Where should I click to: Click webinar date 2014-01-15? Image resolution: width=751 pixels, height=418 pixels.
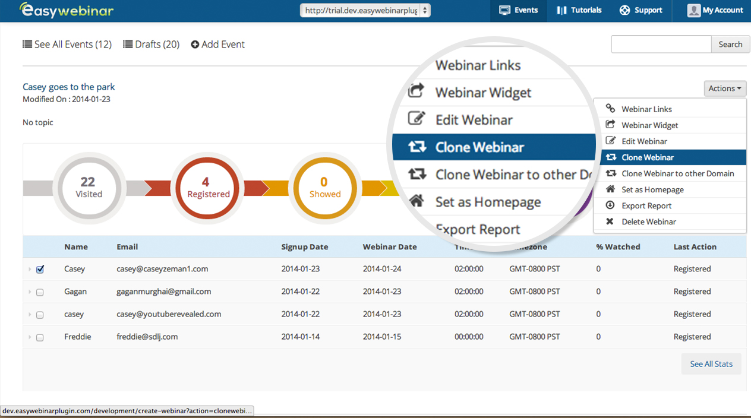coord(382,337)
